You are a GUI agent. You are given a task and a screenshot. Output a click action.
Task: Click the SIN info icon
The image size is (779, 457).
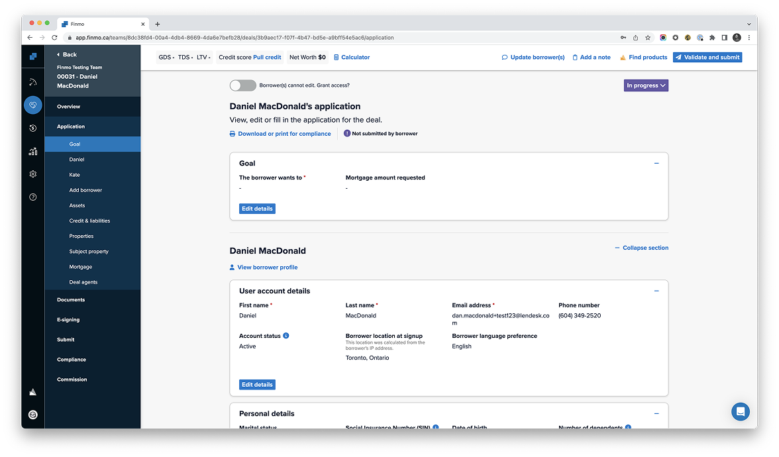pos(436,427)
